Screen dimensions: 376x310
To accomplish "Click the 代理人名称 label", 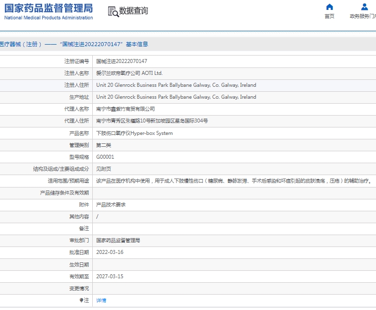I will click(76, 109).
